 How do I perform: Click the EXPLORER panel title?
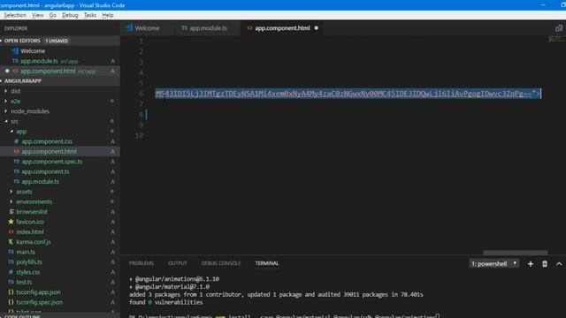16,28
